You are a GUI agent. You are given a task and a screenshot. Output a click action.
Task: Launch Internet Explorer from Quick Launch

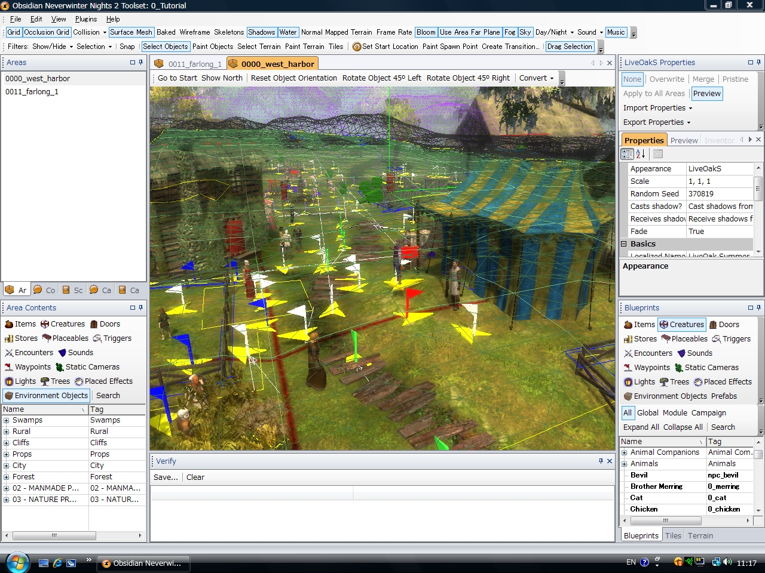(57, 563)
